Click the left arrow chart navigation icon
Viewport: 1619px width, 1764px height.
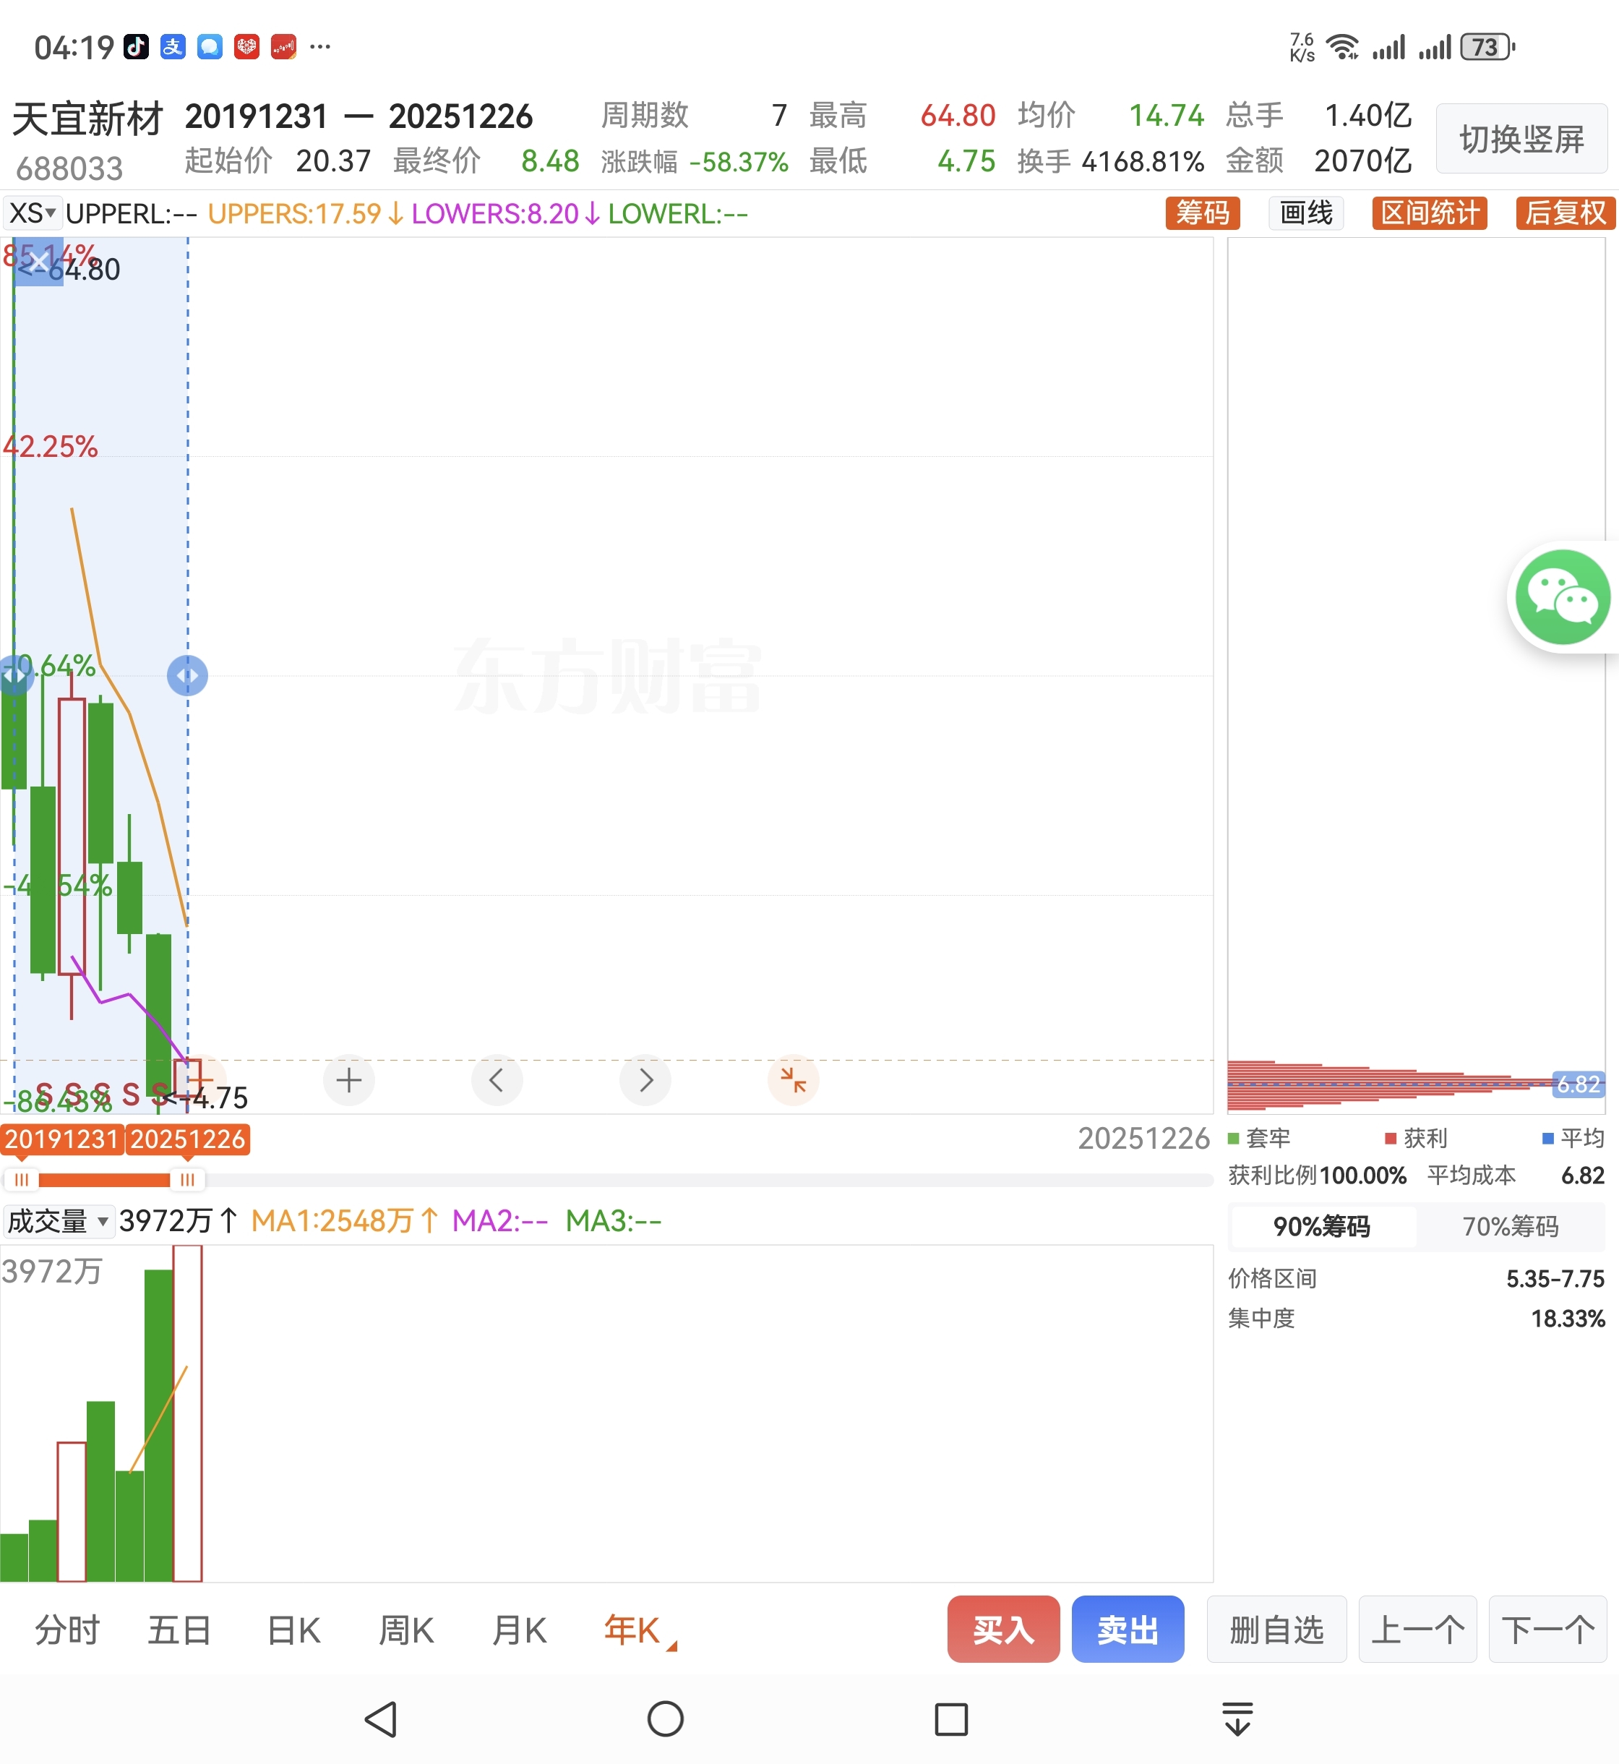coord(497,1079)
